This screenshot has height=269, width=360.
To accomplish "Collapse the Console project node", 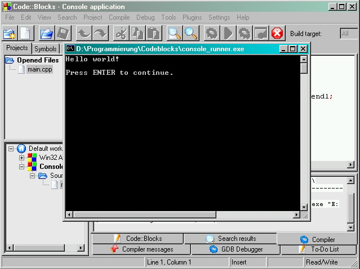I will 21,167.
